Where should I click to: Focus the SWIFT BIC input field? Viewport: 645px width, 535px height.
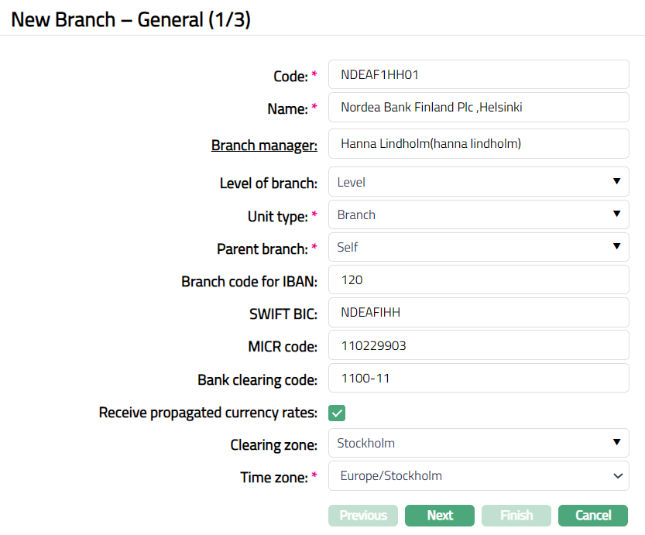479,313
